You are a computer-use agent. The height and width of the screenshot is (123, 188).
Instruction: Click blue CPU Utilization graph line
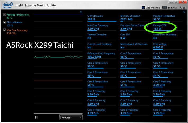pos(58,14)
